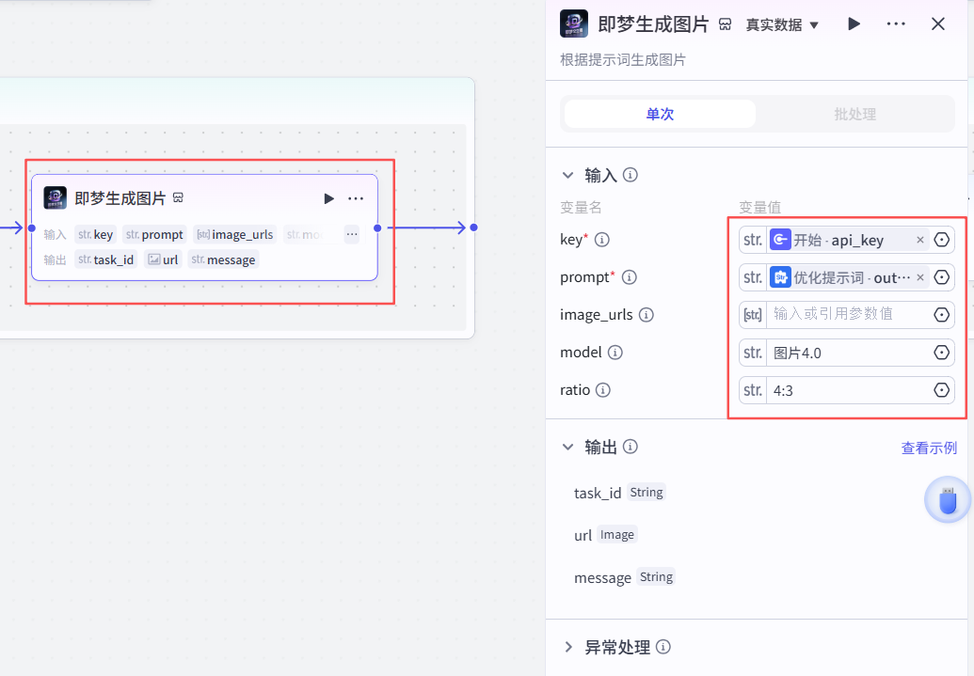Click the link icon beside 即梦生成图片 title

[x=724, y=24]
